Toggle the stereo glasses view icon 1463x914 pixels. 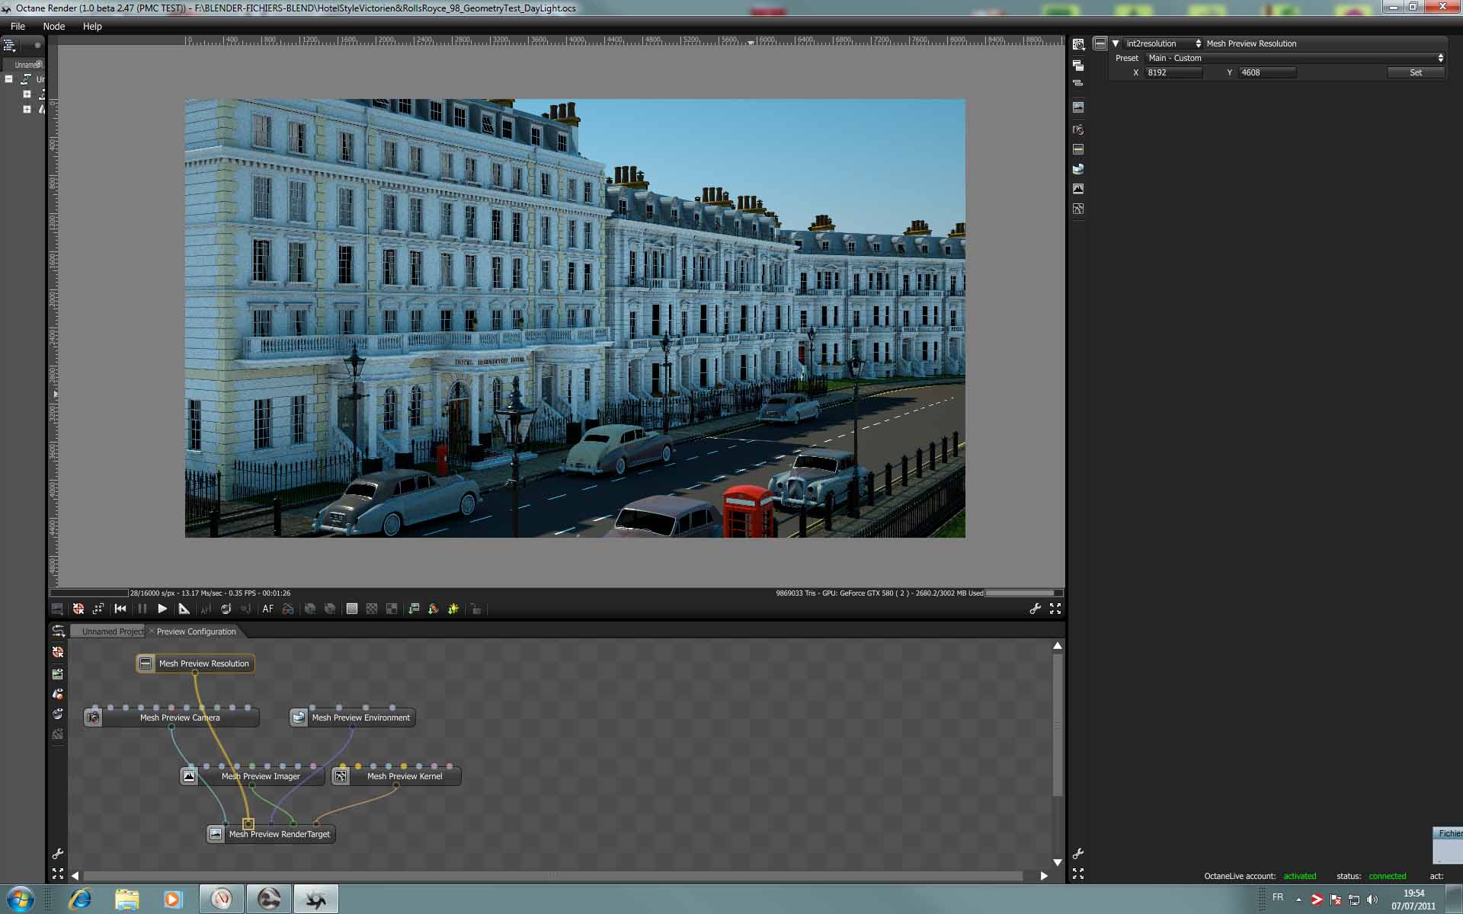pos(288,609)
